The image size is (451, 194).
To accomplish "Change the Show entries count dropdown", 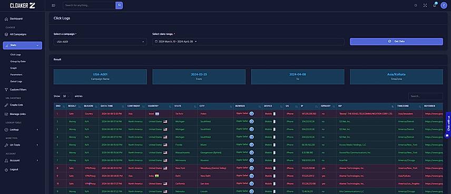I will [x=66, y=96].
